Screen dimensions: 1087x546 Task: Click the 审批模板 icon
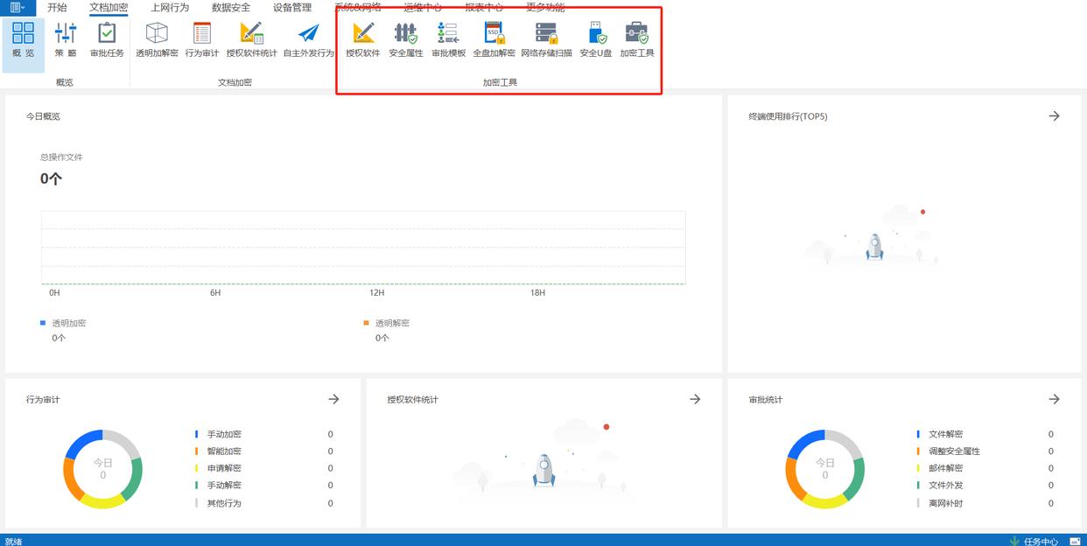tap(448, 40)
